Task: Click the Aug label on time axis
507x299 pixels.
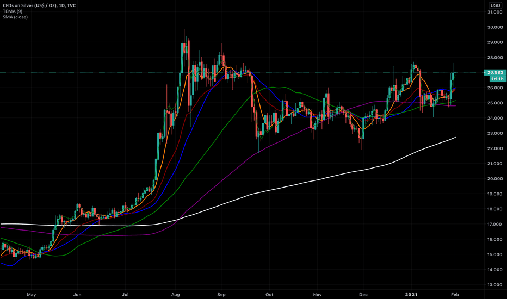Action: coord(175,295)
